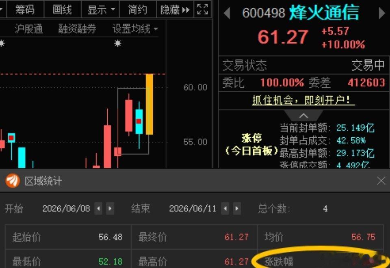Screen dimensions: 390x268
Task: Open the 设置均线 dropdown
Action: 135,29
